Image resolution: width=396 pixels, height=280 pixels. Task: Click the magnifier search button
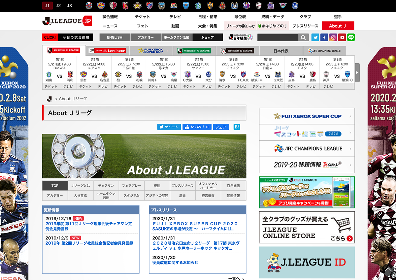tap(303, 37)
